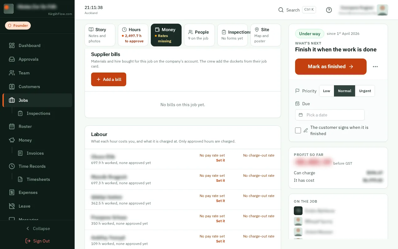Image resolution: width=398 pixels, height=249 pixels.
Task: Sign Out of the account
Action: 37,241
